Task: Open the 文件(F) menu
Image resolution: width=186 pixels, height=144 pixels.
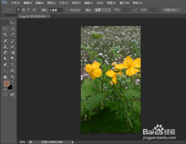Action: 15,3
